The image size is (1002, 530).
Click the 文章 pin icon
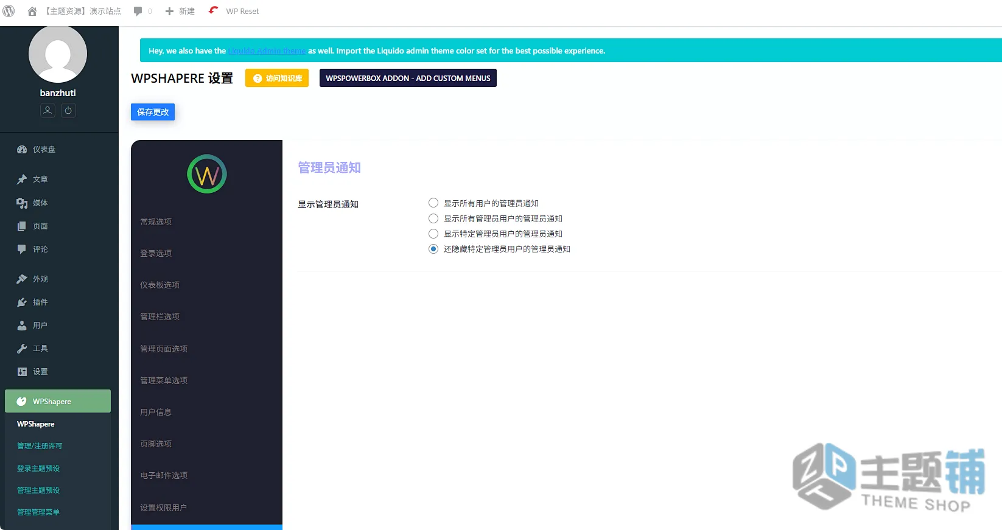coord(22,180)
